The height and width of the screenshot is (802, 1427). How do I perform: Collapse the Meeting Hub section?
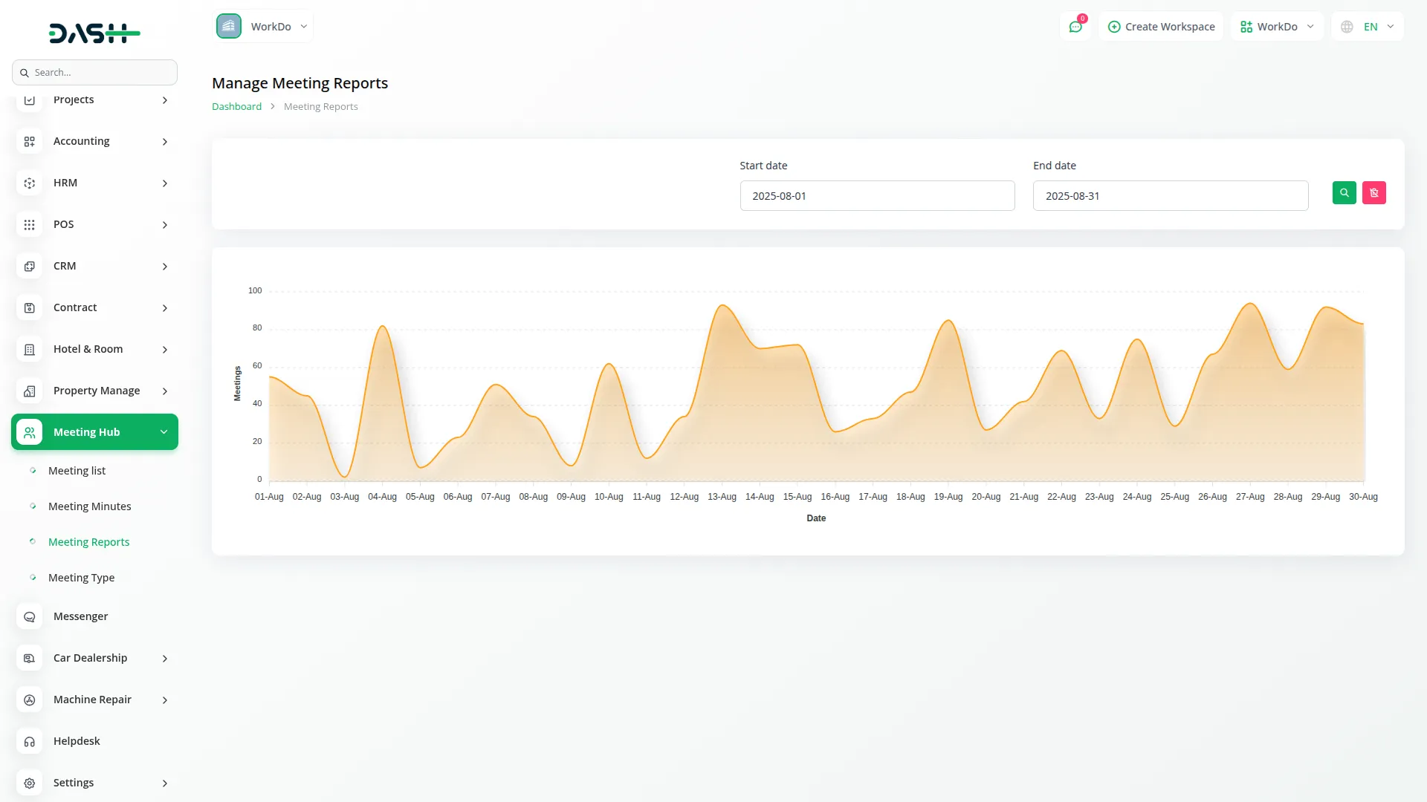164,432
